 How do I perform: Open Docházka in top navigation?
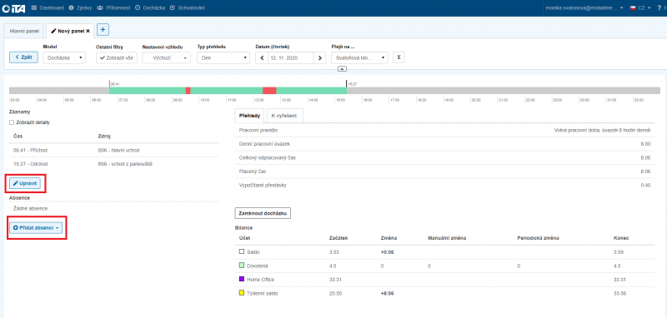click(150, 7)
